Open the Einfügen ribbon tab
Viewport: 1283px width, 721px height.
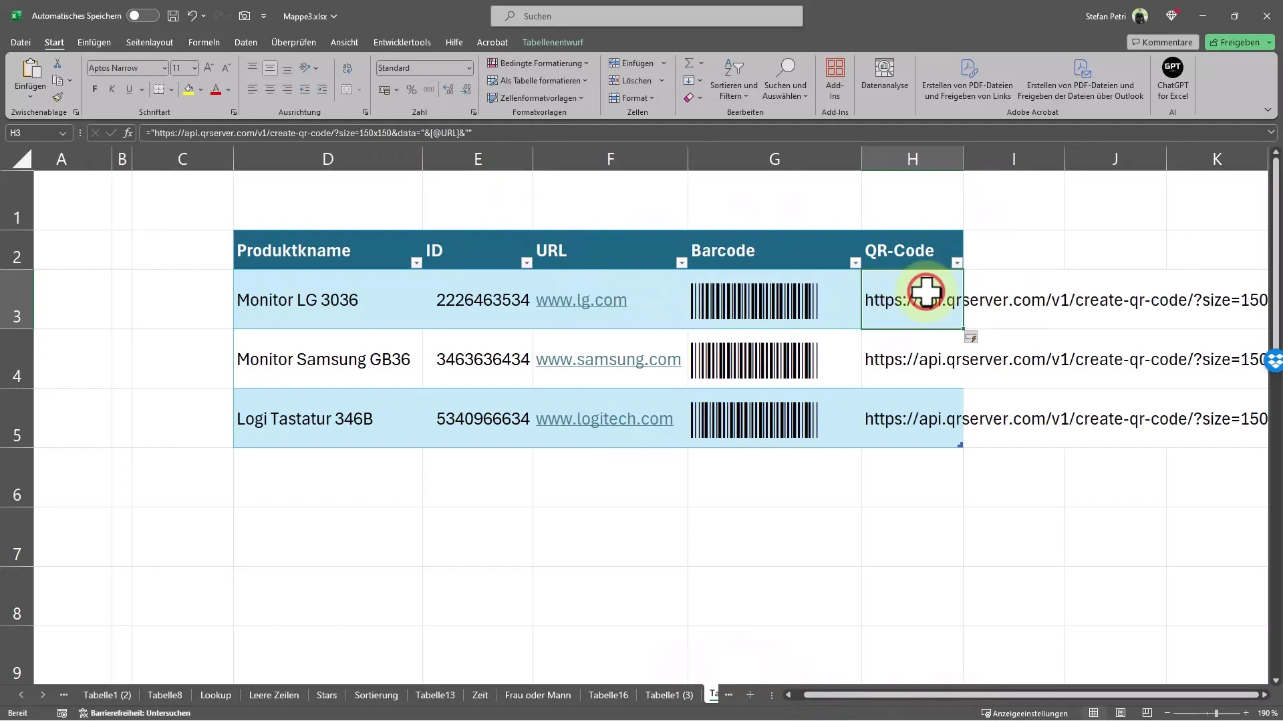click(x=94, y=41)
